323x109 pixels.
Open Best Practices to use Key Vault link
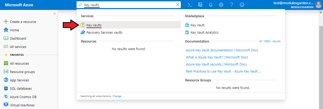pyautogui.click(x=223, y=71)
